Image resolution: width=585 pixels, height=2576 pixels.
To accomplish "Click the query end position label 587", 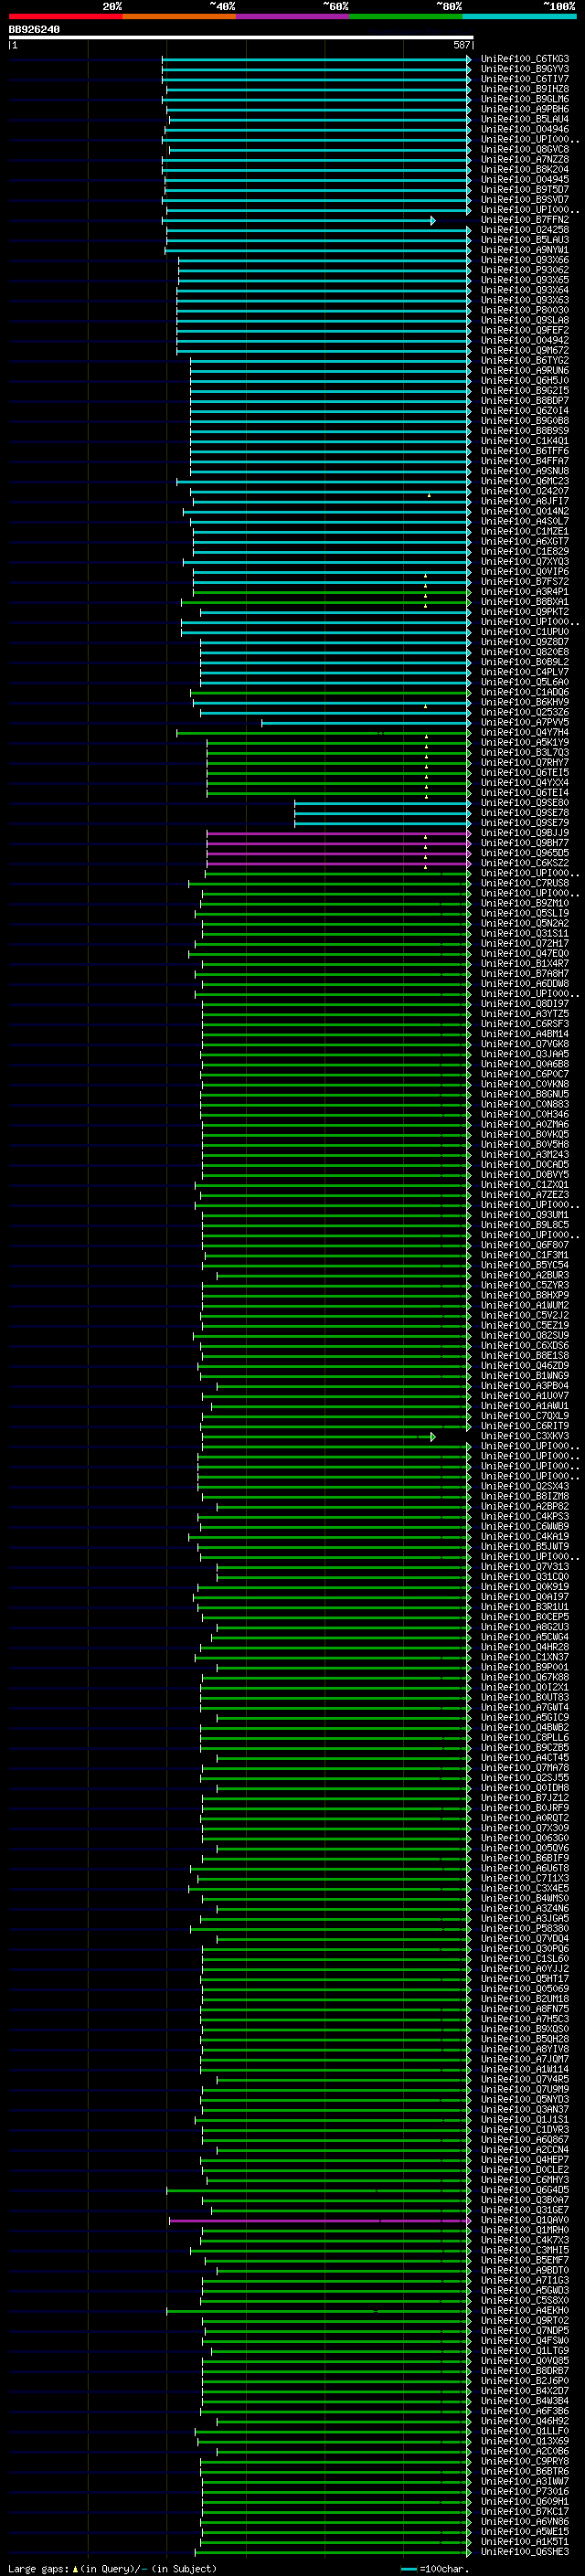I will click(x=462, y=45).
